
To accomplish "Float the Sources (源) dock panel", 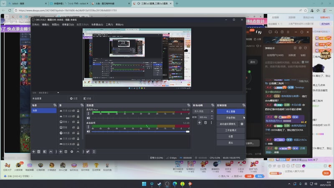I will (82, 105).
